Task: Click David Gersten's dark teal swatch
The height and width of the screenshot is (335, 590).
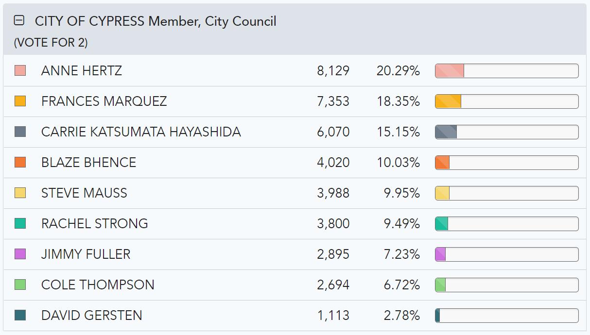Action: click(20, 315)
